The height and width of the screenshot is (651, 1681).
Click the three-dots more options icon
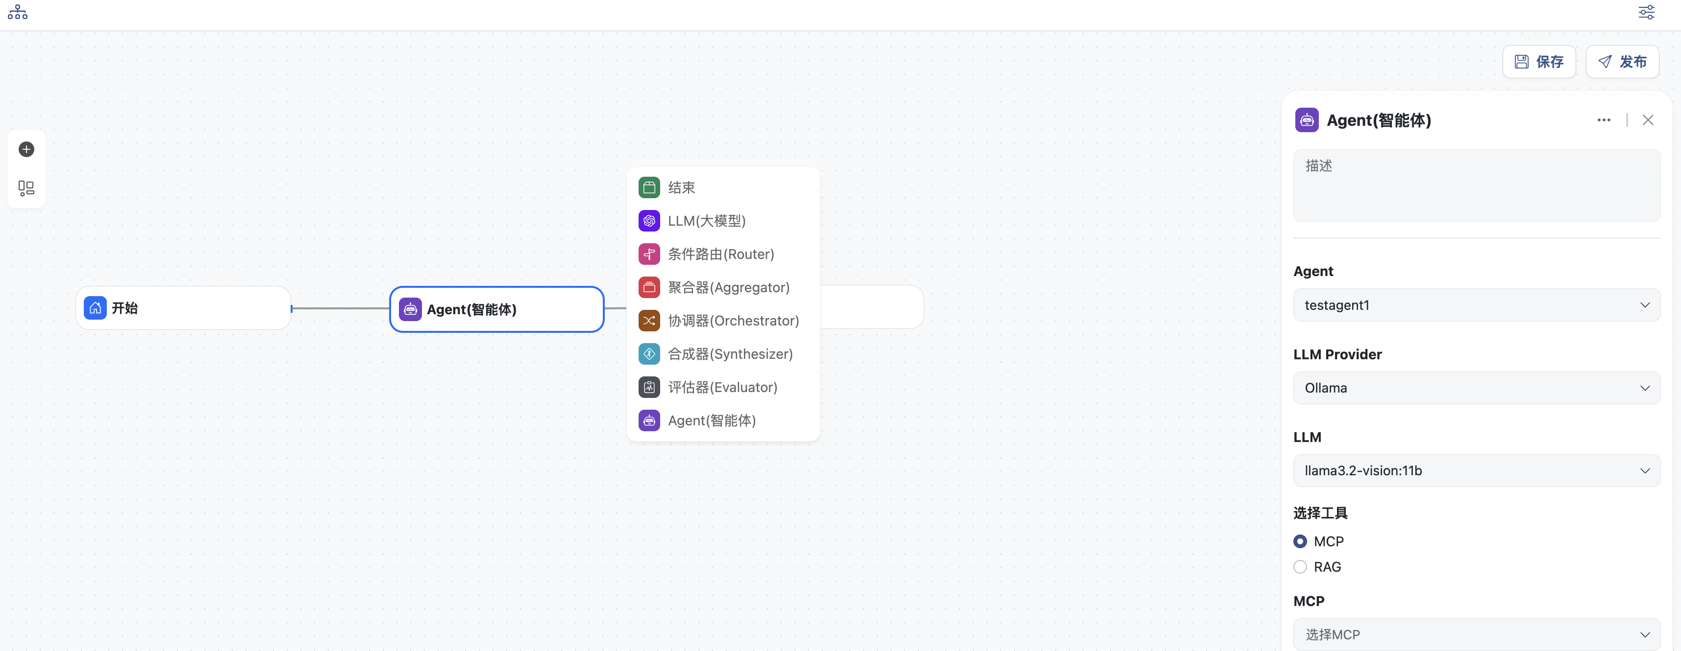(1604, 120)
